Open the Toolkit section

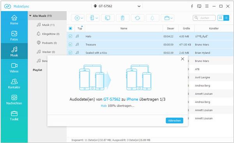click(14, 116)
